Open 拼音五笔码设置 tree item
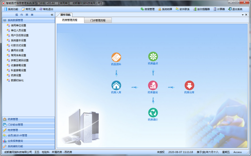This screenshot has height=156, width=251. [x=20, y=60]
